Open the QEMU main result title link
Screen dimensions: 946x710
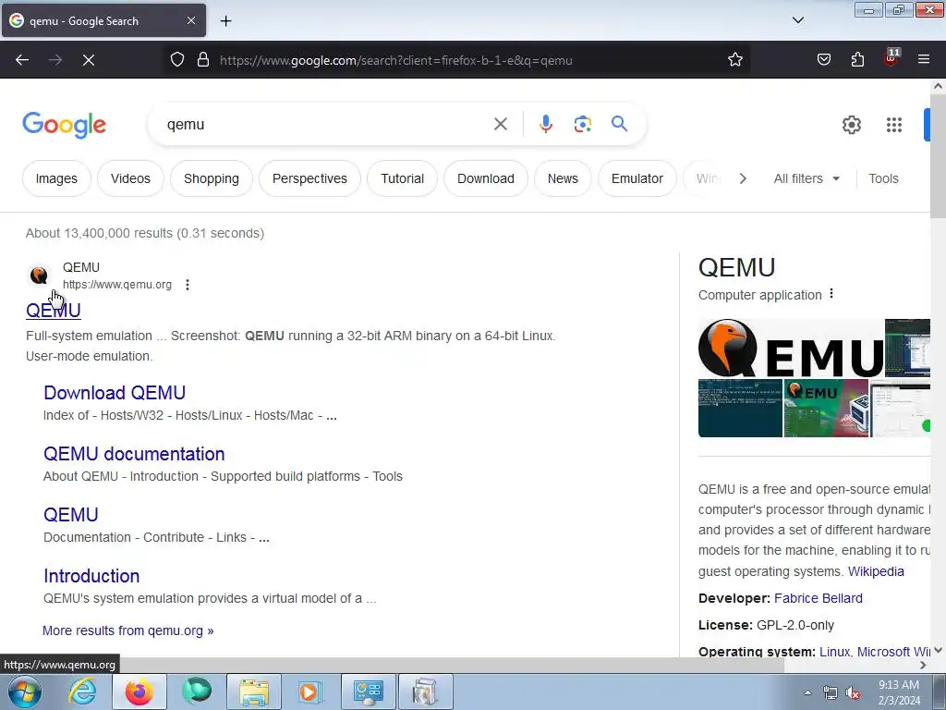point(53,311)
